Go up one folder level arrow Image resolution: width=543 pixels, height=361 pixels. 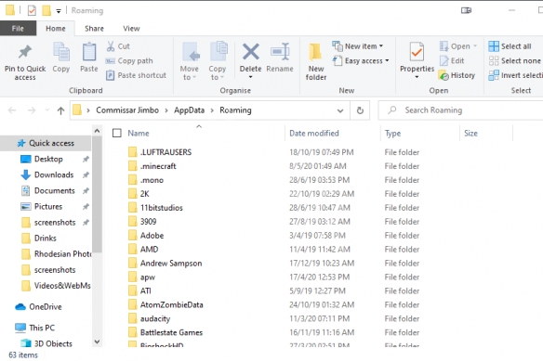(60, 110)
